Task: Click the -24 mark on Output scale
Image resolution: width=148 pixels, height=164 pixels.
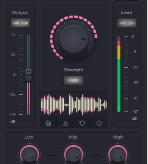Action: [12, 114]
